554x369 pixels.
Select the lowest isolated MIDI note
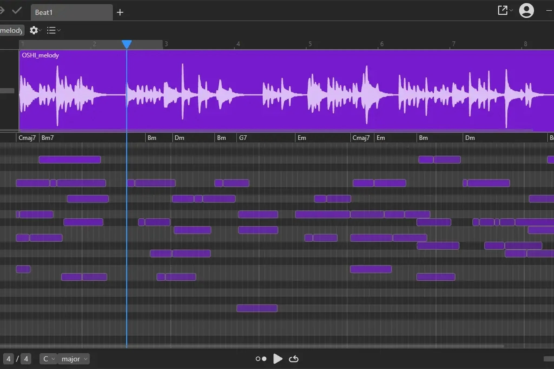coord(257,308)
